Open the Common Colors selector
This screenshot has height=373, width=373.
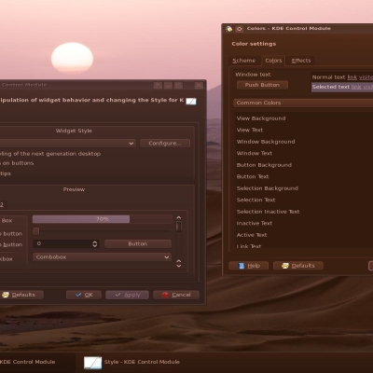click(x=303, y=103)
